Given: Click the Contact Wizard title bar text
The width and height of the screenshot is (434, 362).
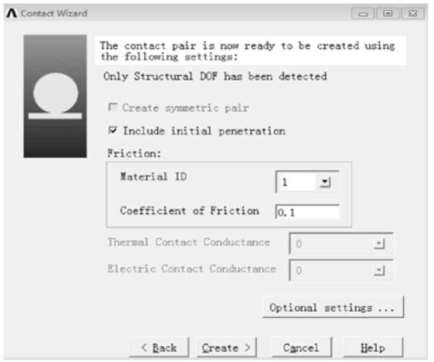Looking at the screenshot, I should [x=54, y=12].
